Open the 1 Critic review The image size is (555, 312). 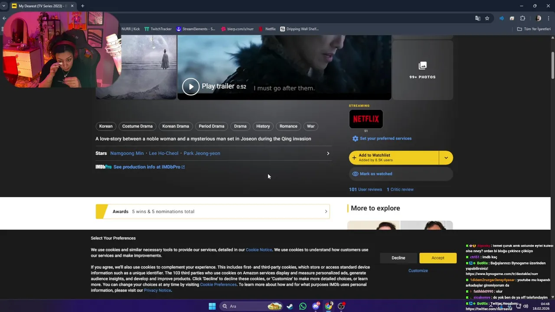[400, 189]
